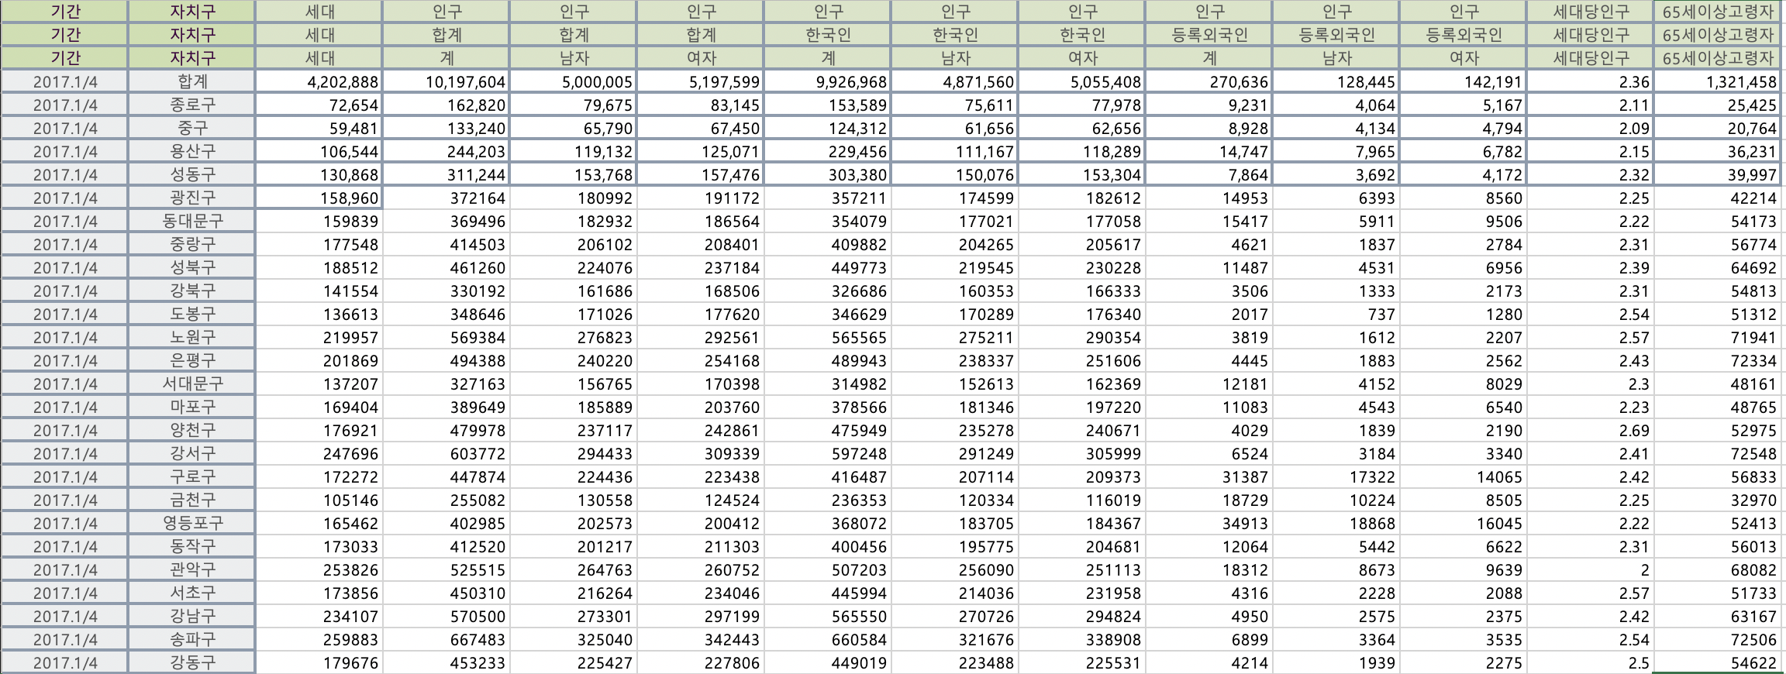Viewport: 1786px width, 674px height.
Task: Click the 합계 cell in the 자치구 column
Action: (191, 81)
